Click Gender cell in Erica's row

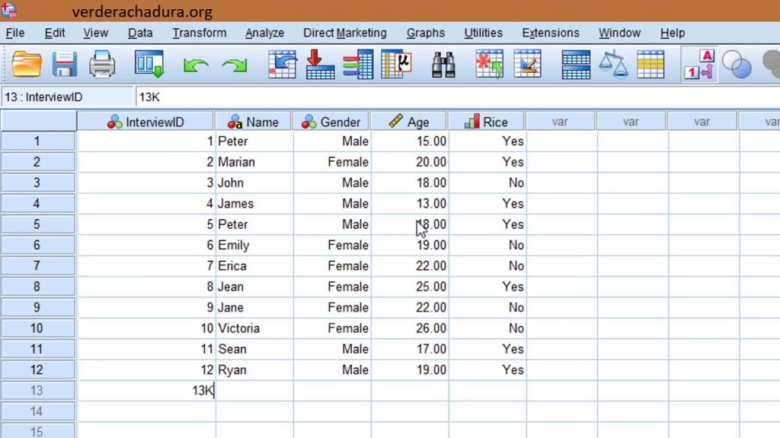(x=332, y=265)
